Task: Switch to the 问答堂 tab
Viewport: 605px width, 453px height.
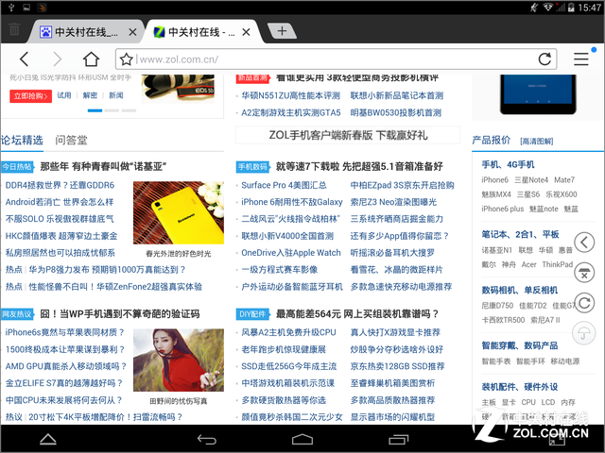Action: coord(71,141)
